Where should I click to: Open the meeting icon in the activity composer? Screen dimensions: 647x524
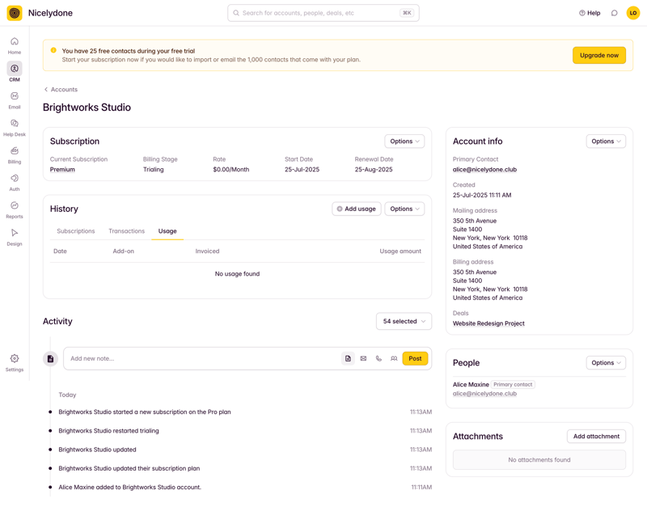[x=394, y=357]
